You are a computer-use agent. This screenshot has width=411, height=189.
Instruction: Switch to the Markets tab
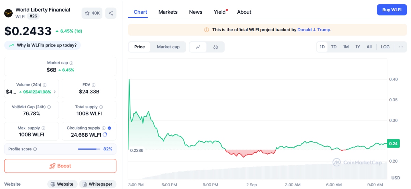click(168, 12)
